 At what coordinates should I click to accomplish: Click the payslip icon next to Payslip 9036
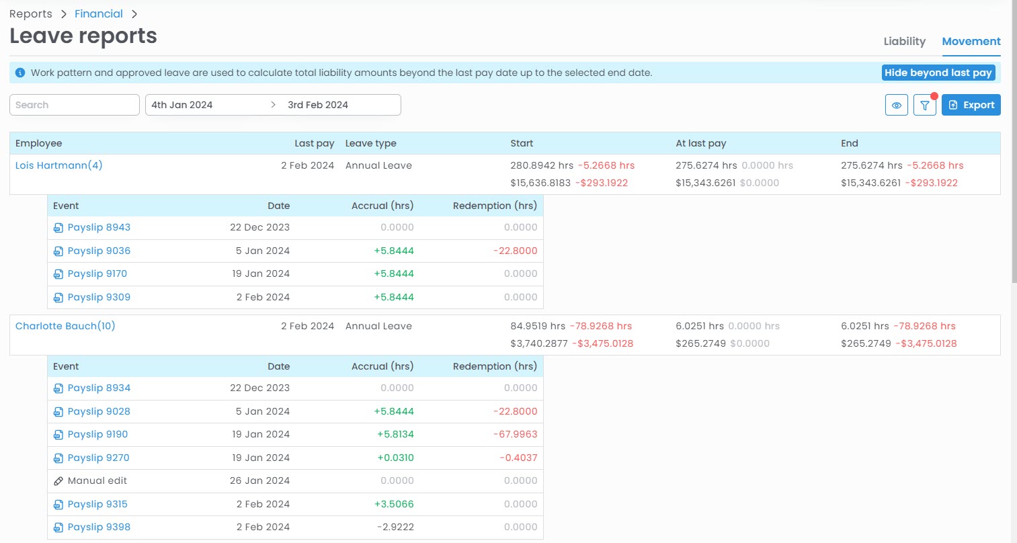58,251
